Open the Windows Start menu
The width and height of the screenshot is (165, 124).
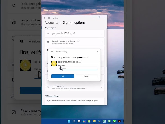point(69,121)
